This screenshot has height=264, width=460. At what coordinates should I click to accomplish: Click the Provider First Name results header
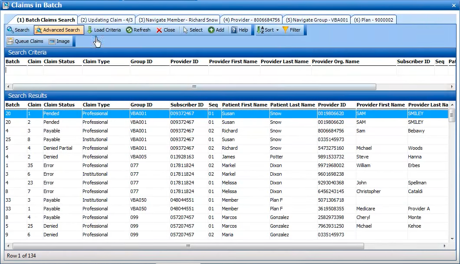(x=381, y=105)
